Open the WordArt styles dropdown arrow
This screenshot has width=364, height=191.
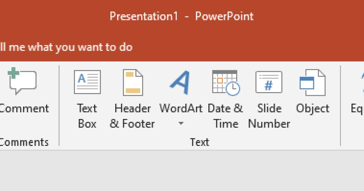click(181, 123)
